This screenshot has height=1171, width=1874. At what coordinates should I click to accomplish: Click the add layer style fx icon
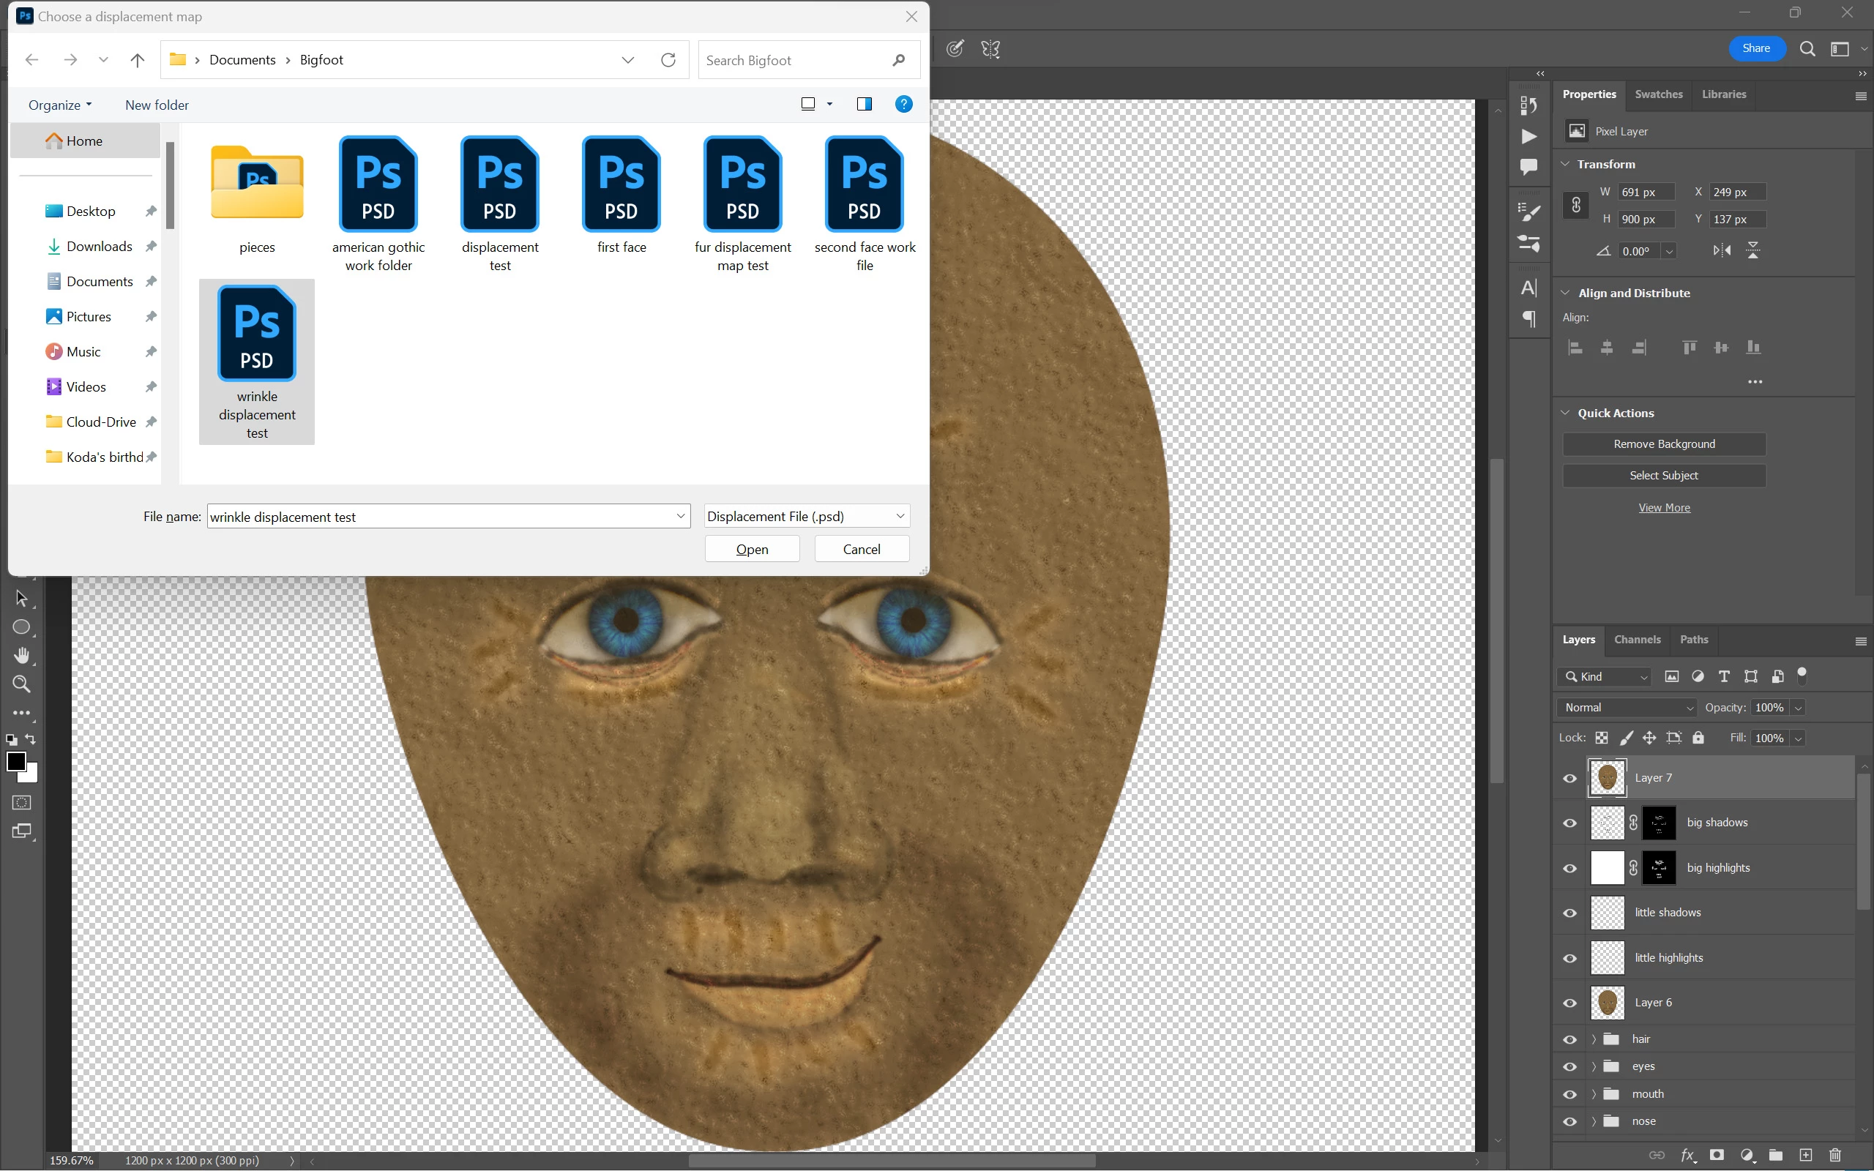(1687, 1155)
